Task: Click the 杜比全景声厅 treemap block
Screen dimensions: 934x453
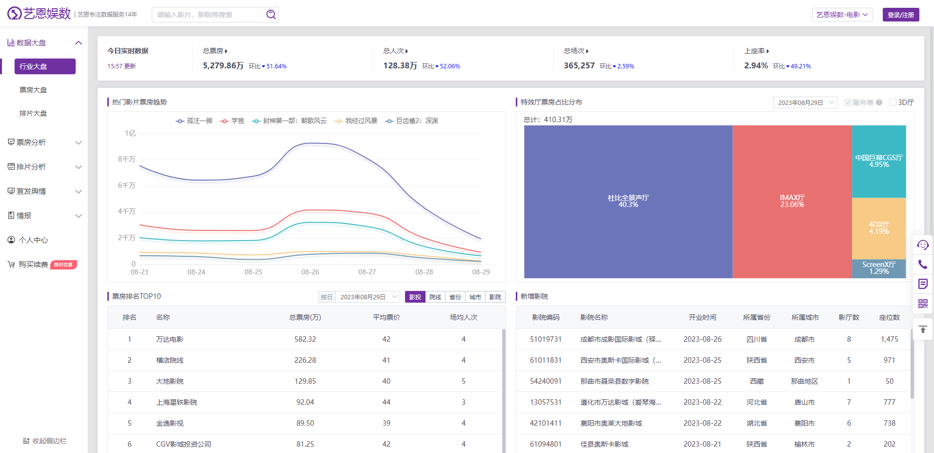Action: (628, 201)
